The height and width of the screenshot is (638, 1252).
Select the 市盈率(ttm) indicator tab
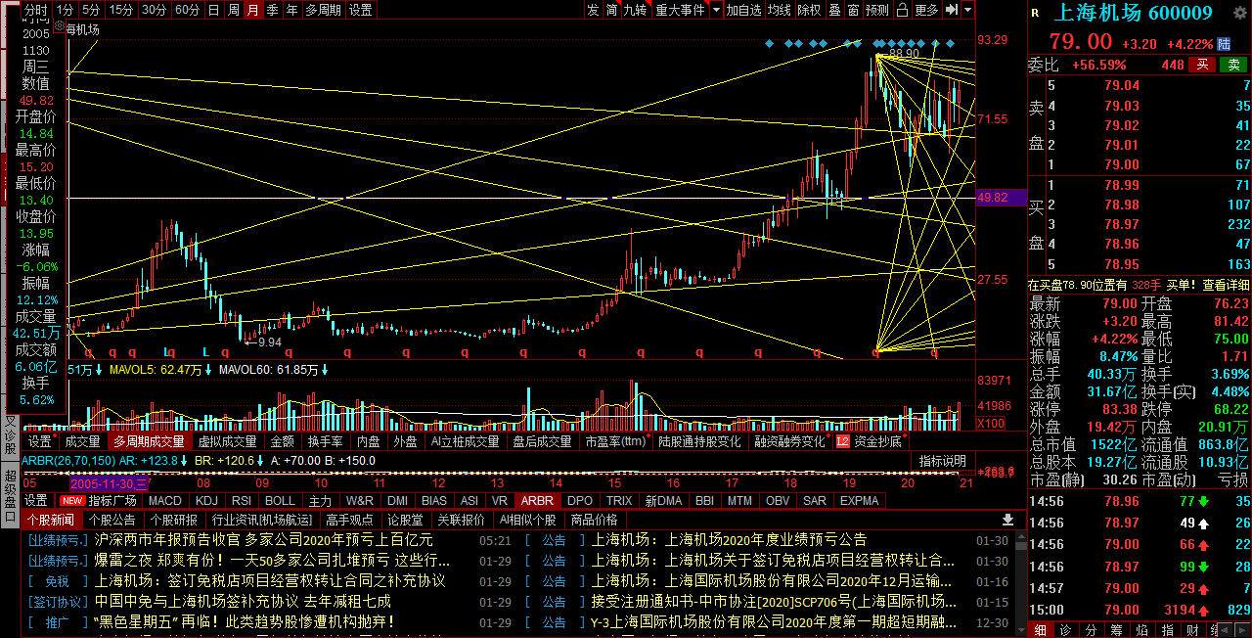click(615, 441)
